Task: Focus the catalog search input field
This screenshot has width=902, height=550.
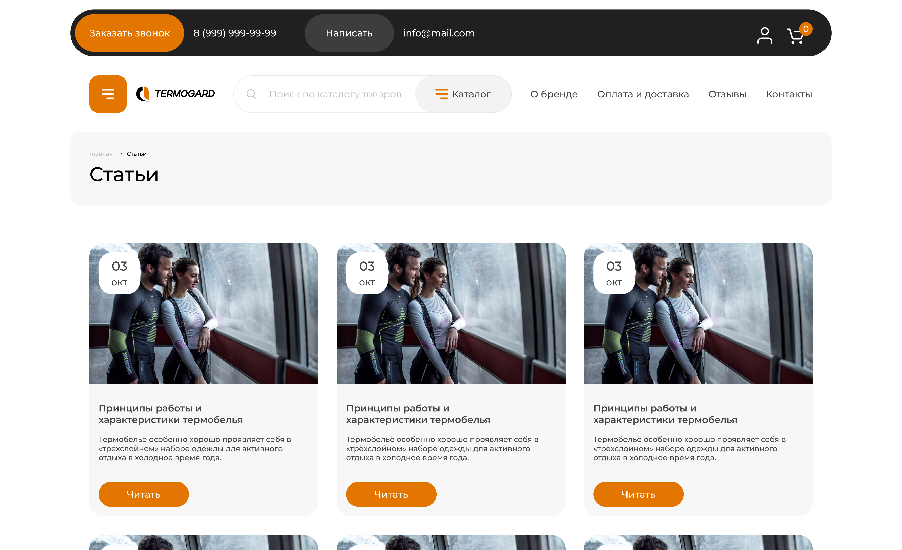Action: [335, 94]
